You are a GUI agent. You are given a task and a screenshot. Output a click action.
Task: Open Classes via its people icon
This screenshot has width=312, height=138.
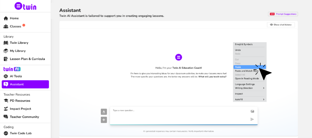pos(6,27)
